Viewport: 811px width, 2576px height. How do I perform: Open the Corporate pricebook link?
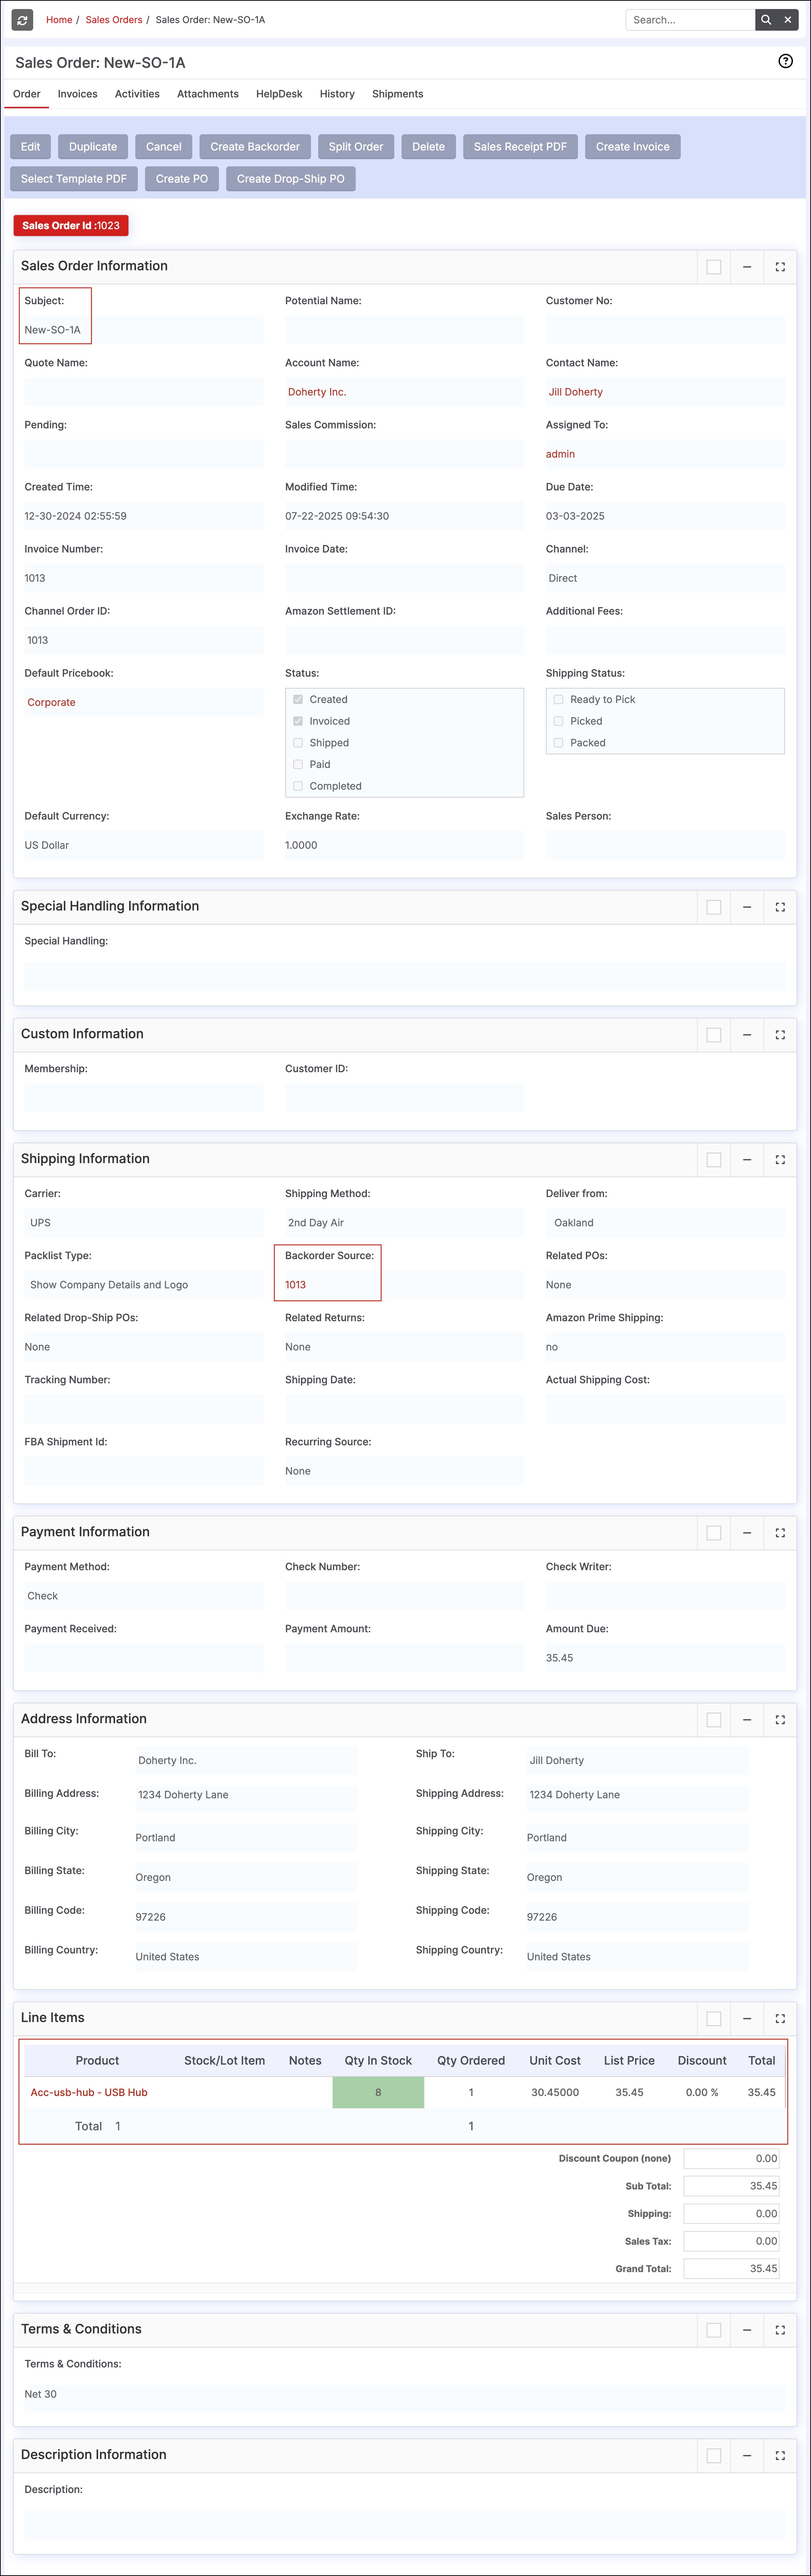click(x=51, y=702)
